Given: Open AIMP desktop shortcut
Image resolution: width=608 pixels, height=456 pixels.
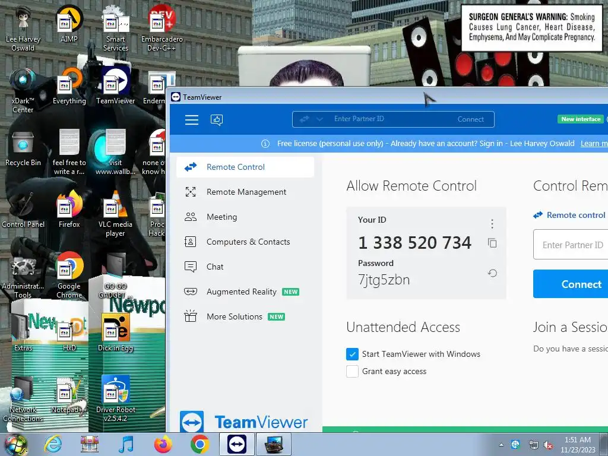Looking at the screenshot, I should 69,24.
